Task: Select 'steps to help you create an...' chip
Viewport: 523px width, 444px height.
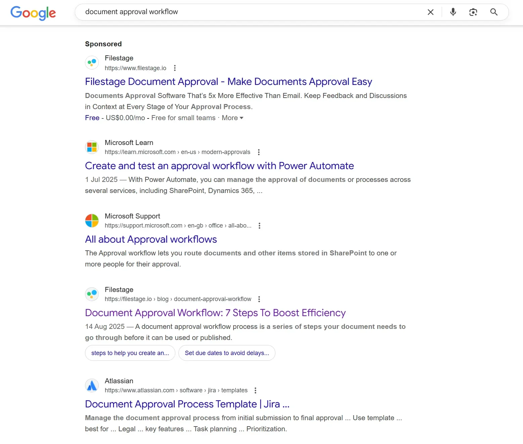Action: (130, 353)
